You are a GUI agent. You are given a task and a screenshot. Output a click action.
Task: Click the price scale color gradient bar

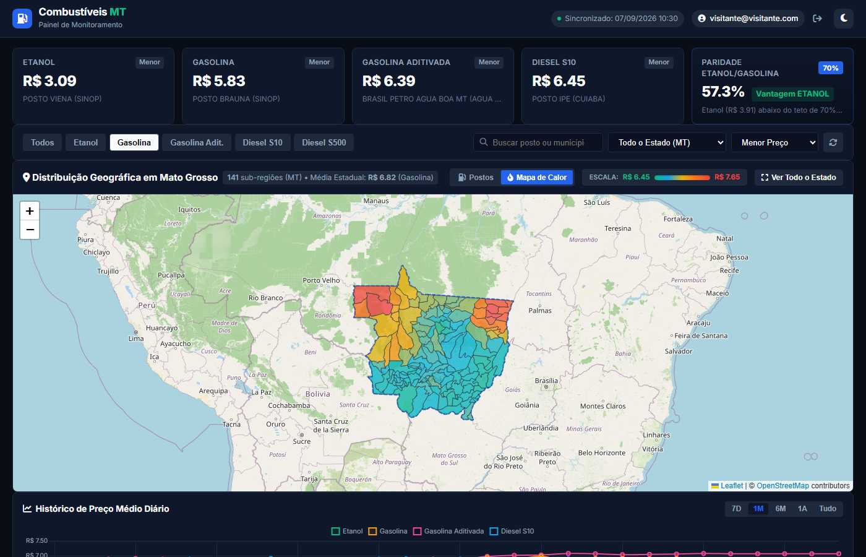point(682,178)
